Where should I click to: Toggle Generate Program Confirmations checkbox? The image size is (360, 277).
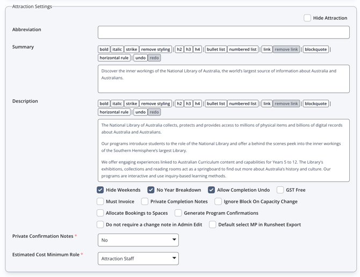[x=178, y=213]
